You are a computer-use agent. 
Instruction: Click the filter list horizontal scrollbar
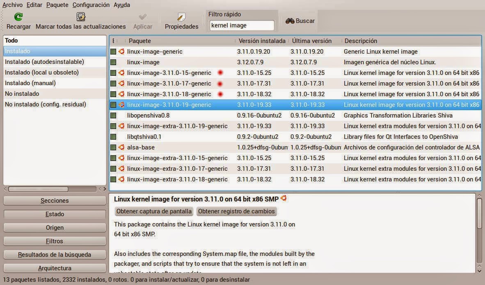coord(38,189)
